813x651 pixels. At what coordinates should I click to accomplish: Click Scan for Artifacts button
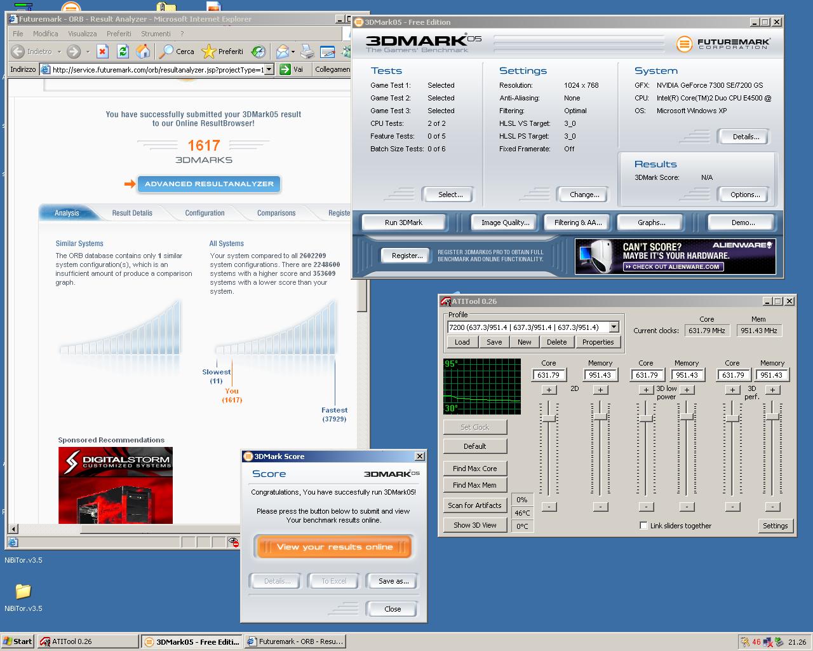tap(475, 505)
